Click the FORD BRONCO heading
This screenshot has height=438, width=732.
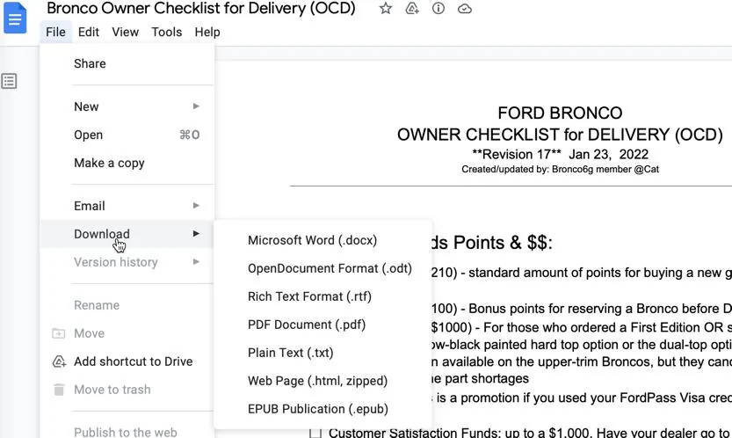(560, 113)
